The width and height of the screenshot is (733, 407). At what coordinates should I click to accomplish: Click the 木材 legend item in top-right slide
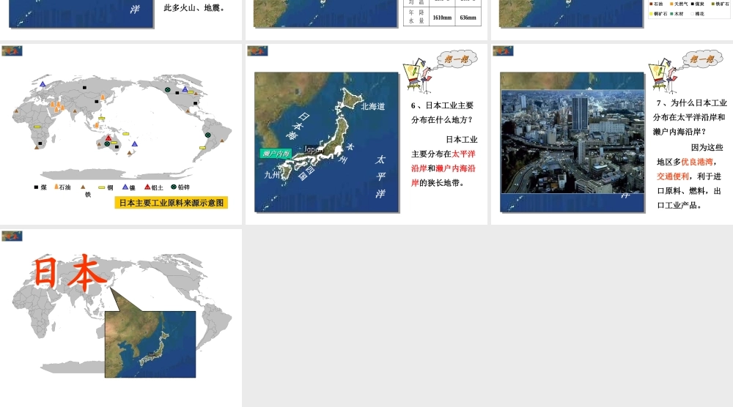(x=677, y=14)
